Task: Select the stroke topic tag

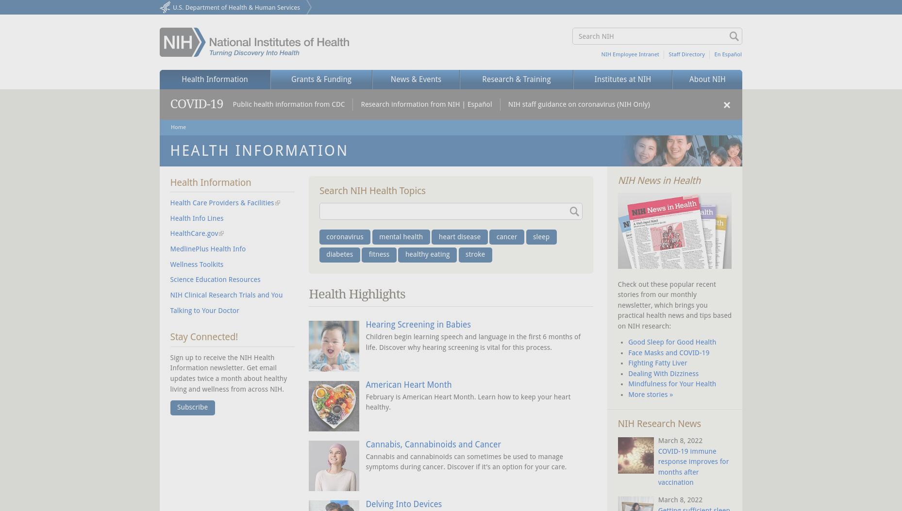Action: 475,255
